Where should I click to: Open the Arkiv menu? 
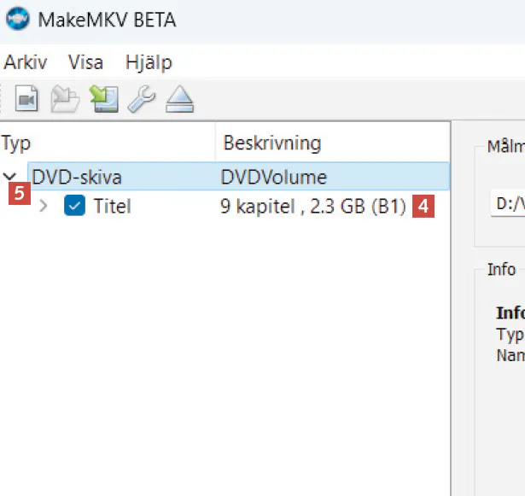[26, 62]
